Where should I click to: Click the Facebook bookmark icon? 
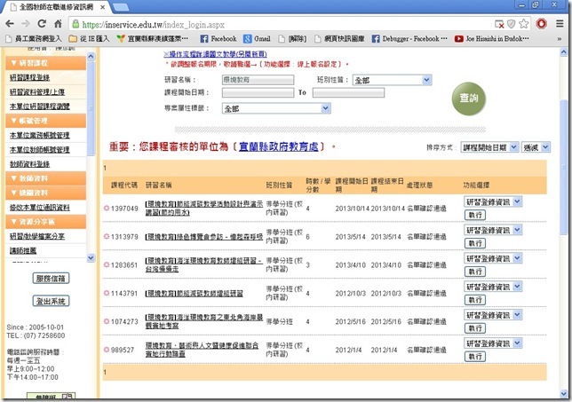click(205, 39)
